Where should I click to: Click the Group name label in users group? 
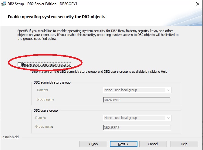coord(45,127)
